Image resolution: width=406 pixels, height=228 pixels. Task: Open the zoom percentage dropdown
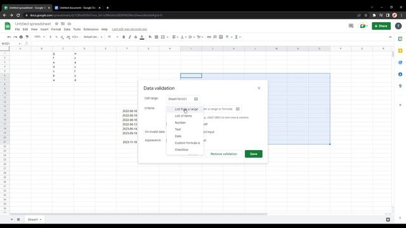point(39,37)
